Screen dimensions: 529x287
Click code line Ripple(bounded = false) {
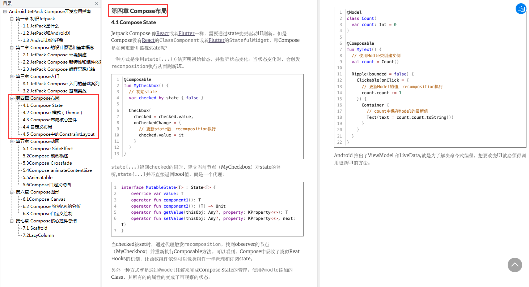coord(382,74)
